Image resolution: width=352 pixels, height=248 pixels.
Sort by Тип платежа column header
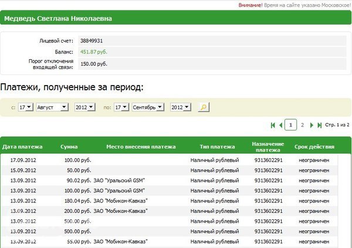click(x=217, y=147)
